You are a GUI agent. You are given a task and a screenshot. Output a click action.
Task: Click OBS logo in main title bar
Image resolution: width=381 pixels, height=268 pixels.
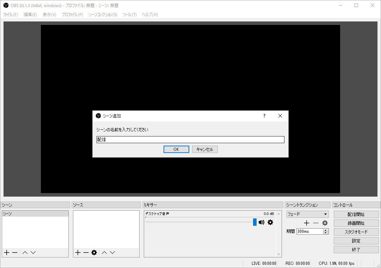(6, 5)
